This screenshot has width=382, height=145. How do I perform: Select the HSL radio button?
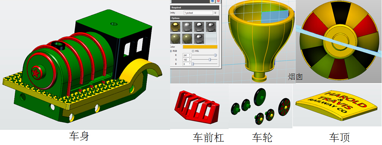tap(193, 51)
